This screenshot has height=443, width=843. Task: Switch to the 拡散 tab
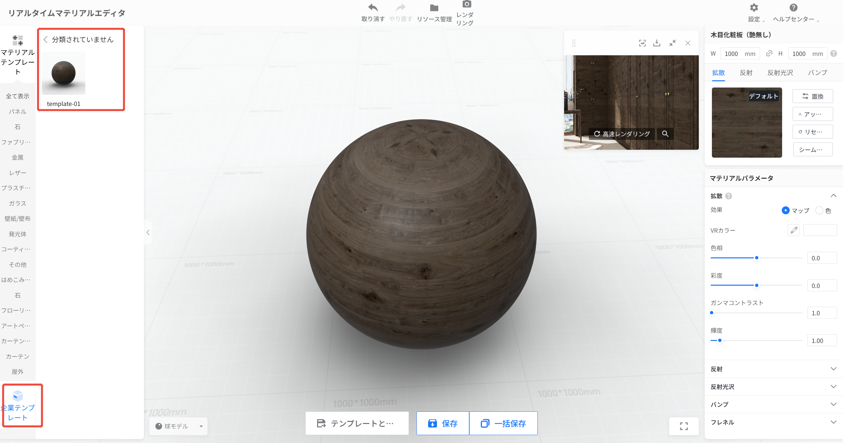point(719,73)
